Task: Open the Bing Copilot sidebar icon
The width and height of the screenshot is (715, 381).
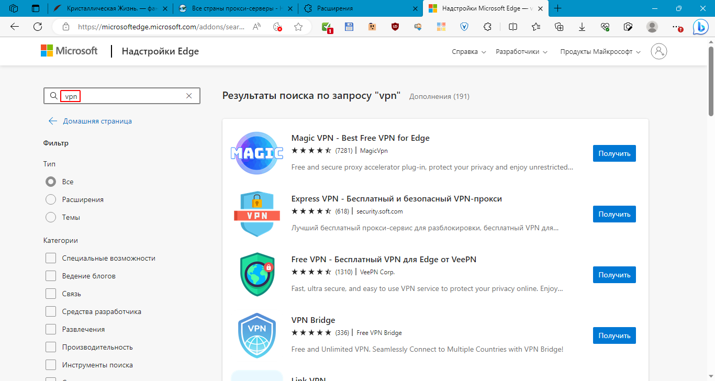Action: pyautogui.click(x=700, y=27)
